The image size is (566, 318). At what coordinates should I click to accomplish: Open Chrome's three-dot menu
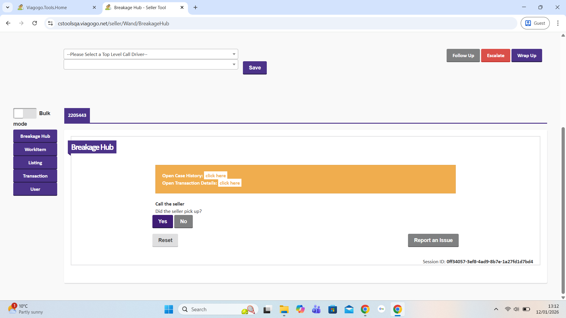pyautogui.click(x=558, y=23)
